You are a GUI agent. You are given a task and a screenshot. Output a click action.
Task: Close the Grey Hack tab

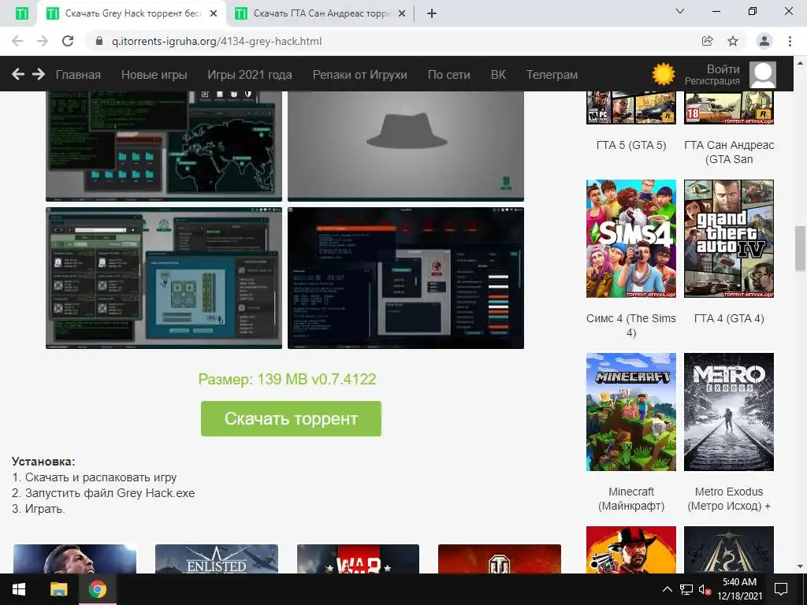(x=214, y=13)
